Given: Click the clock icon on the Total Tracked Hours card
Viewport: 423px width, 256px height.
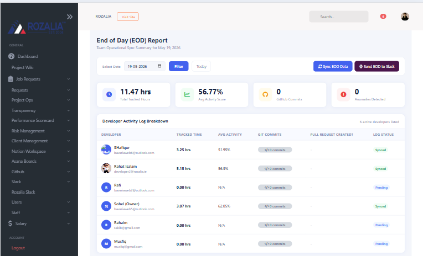Looking at the screenshot, I should pyautogui.click(x=109, y=94).
